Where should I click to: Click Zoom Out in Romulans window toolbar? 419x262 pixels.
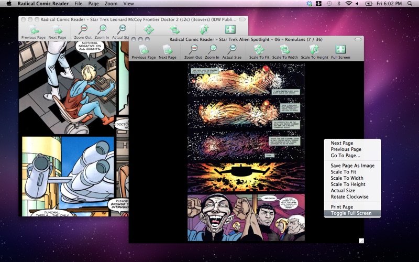[193, 52]
